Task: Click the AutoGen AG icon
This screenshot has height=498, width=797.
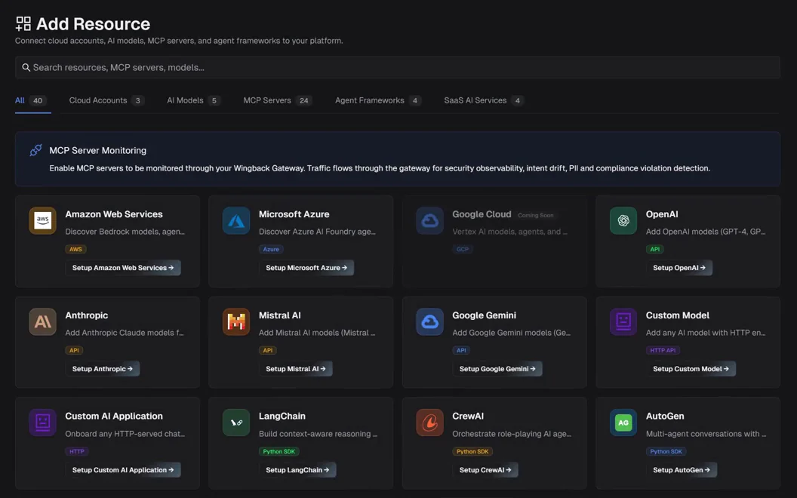Action: [623, 423]
